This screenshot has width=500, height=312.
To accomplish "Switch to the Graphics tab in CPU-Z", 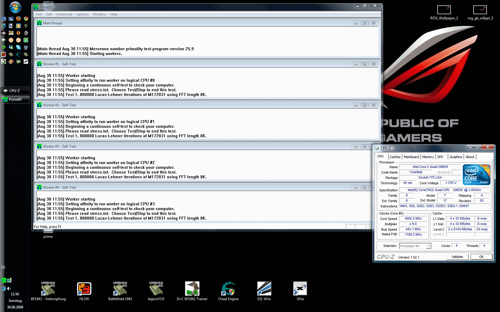I will point(456,157).
